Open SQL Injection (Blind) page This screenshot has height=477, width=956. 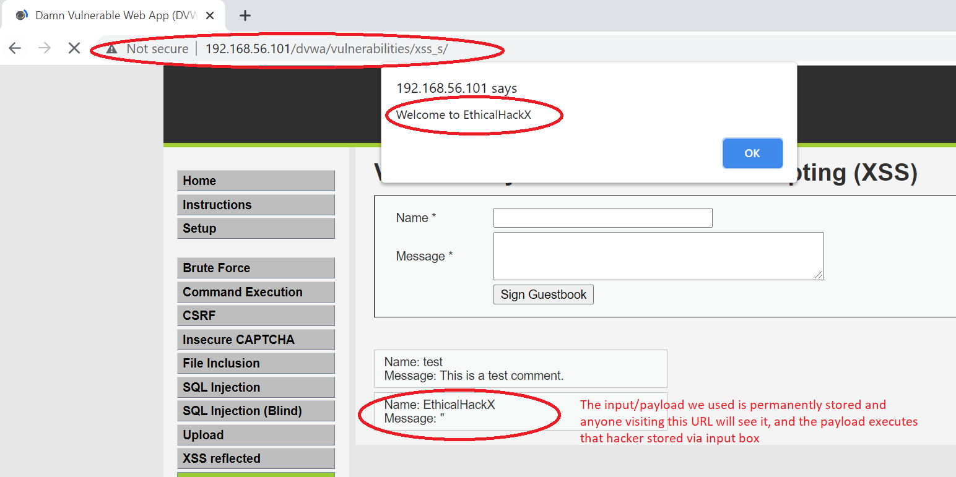256,411
